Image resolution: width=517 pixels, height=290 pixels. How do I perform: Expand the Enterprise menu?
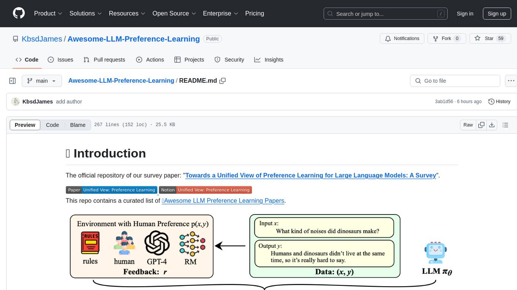[220, 13]
